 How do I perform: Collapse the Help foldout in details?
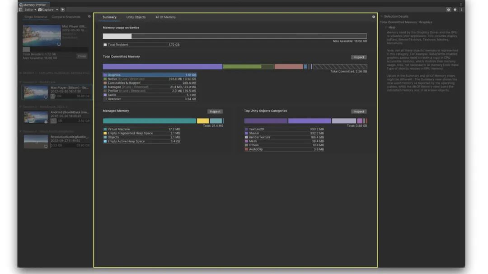[x=386, y=28]
